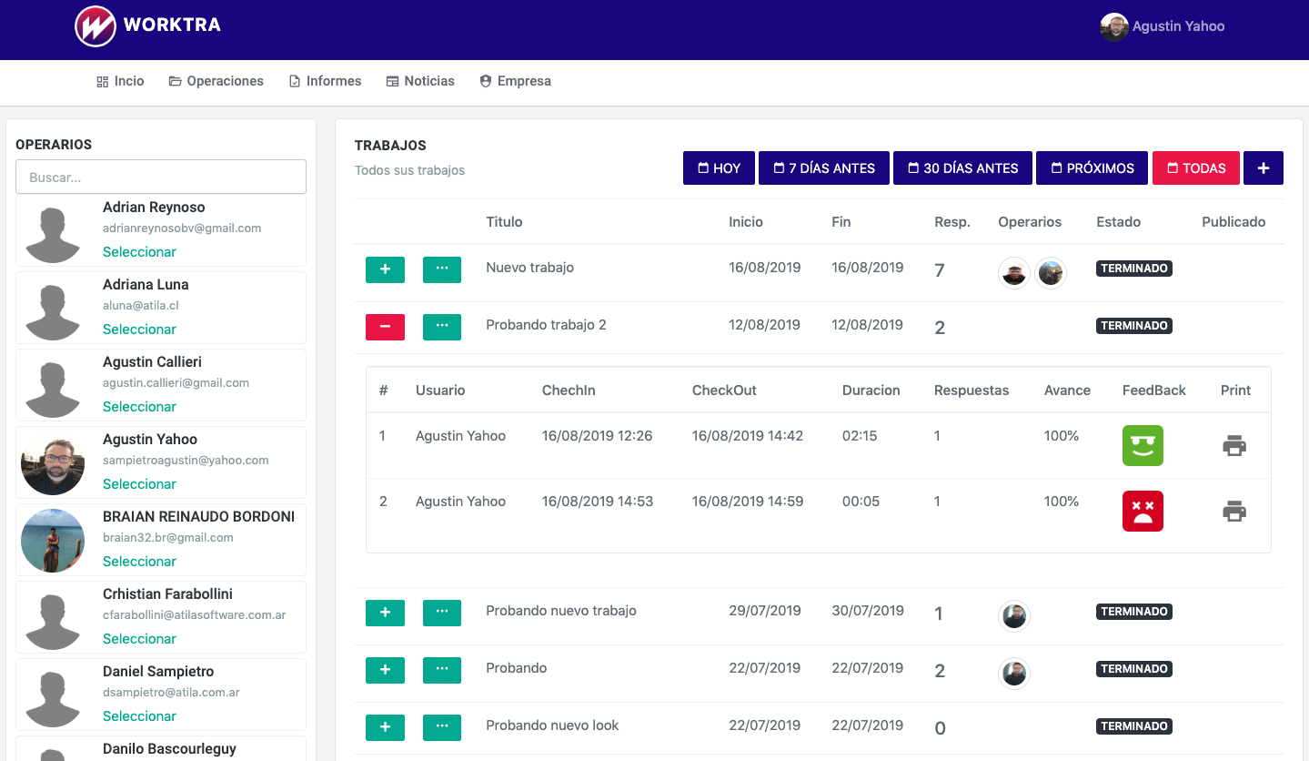The image size is (1309, 761).
Task: Focus the Buscar operarios search field
Action: 161,178
